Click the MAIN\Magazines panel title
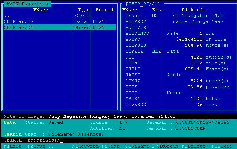Image resolution: width=237 pixels, height=149 pixels. pos(27,4)
